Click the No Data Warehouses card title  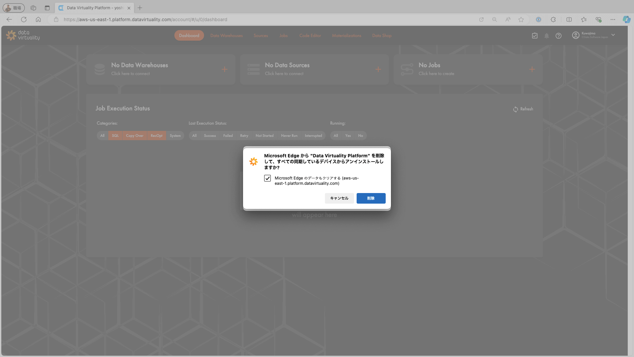click(x=139, y=65)
